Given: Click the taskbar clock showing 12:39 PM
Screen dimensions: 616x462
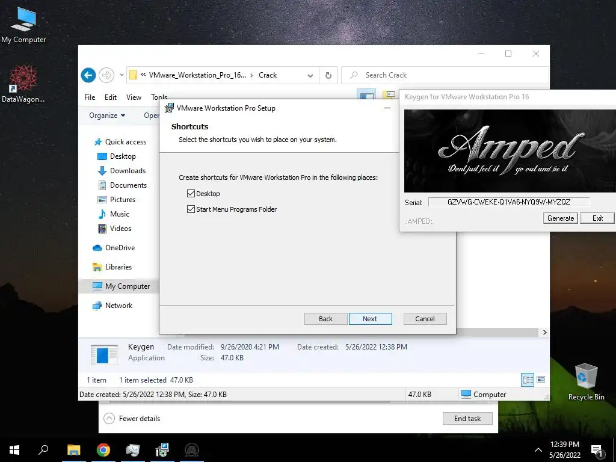Looking at the screenshot, I should point(564,450).
